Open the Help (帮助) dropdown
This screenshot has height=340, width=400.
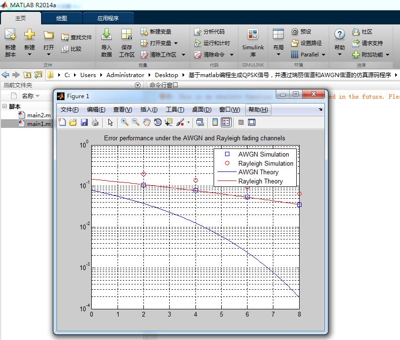click(339, 54)
